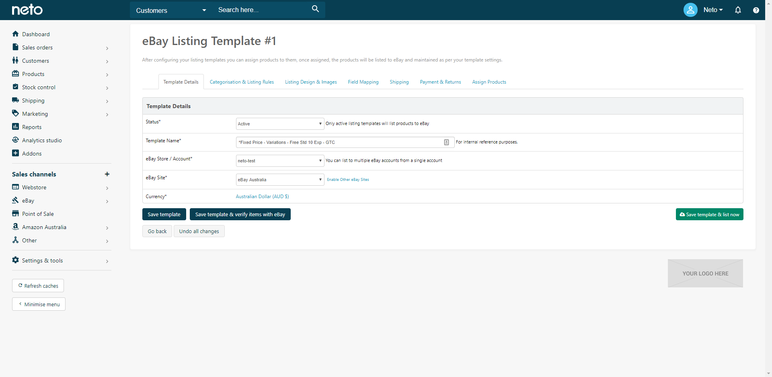Screen dimensions: 772x377
Task: Click the Webstore window icon
Action: coord(16,187)
